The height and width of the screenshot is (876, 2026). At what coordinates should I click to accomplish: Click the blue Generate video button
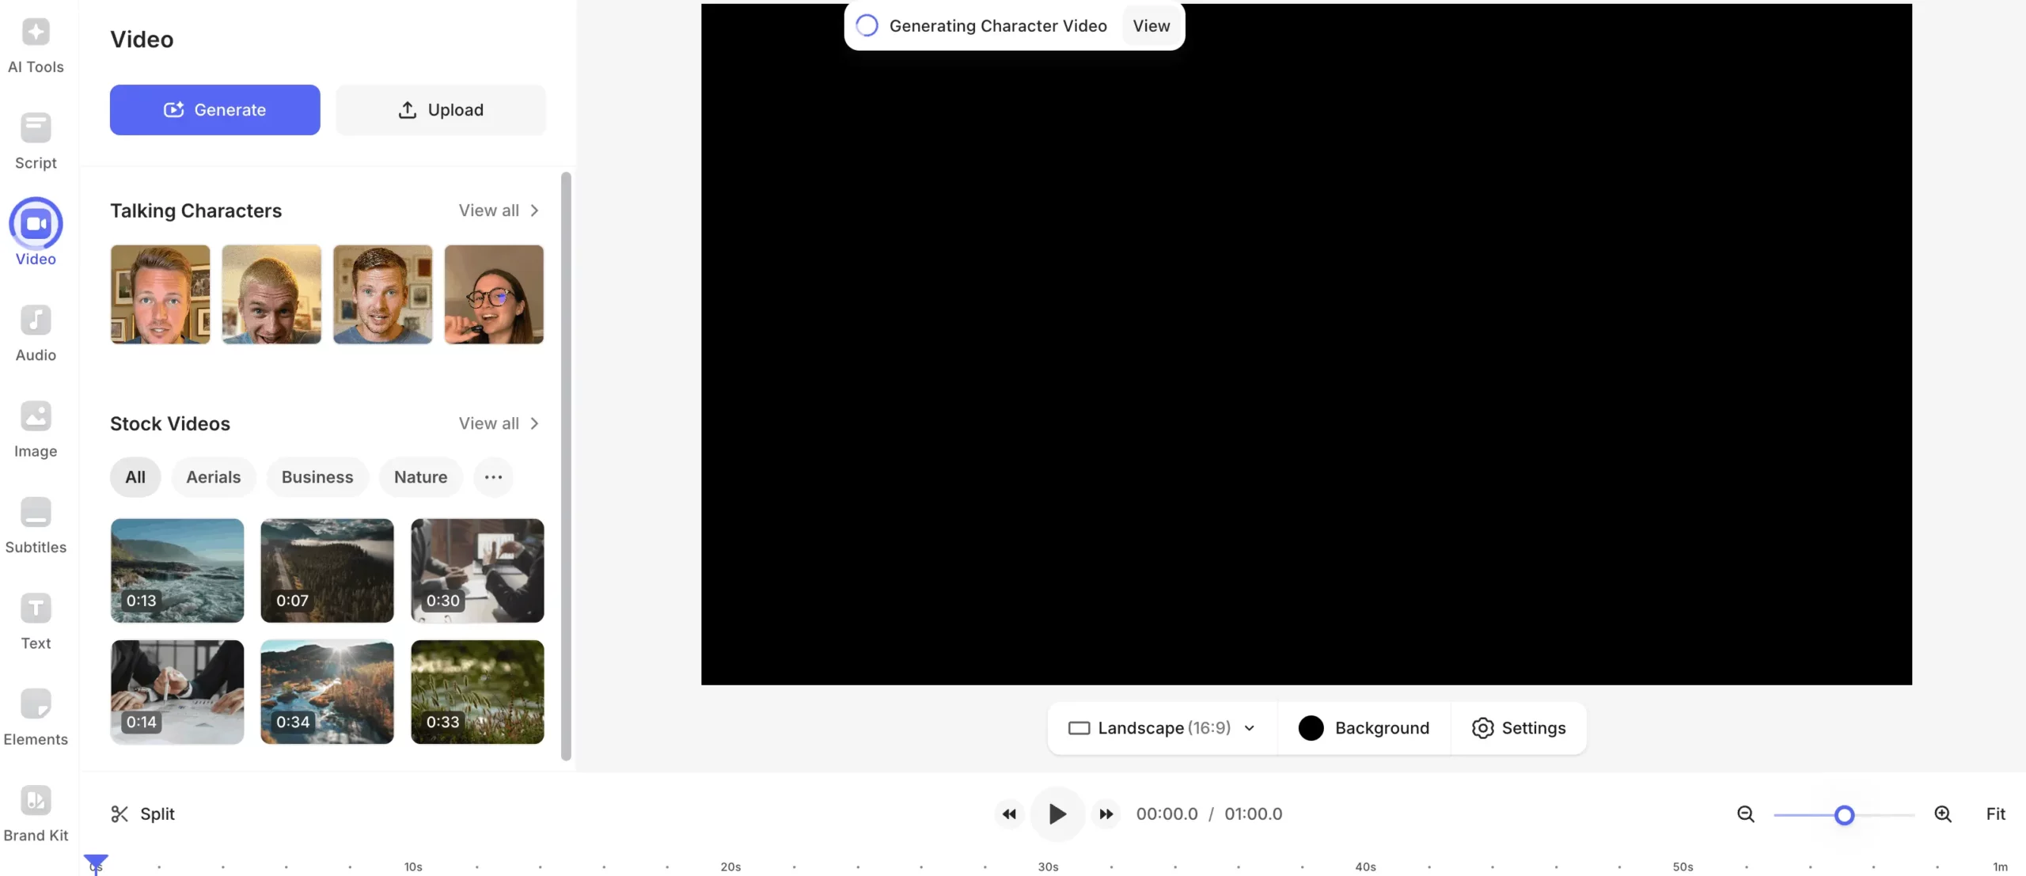[x=214, y=110]
